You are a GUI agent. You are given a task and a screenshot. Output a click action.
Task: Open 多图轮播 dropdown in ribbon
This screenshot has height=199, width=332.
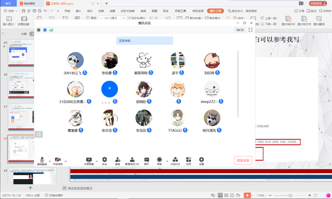(x=24, y=21)
